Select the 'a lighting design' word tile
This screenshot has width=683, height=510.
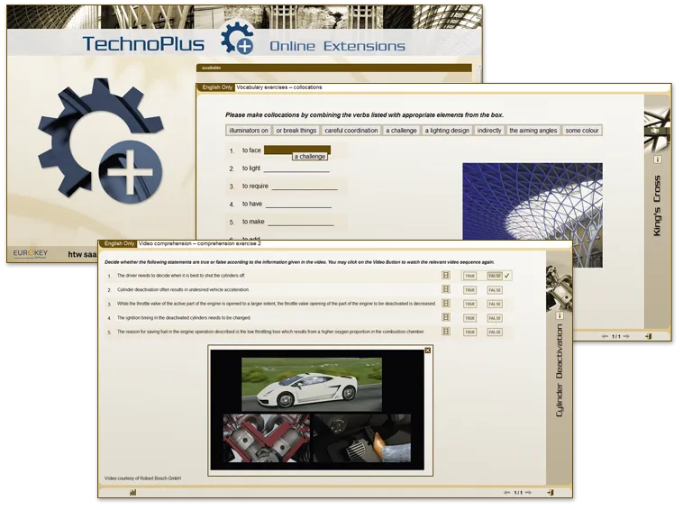pos(447,131)
